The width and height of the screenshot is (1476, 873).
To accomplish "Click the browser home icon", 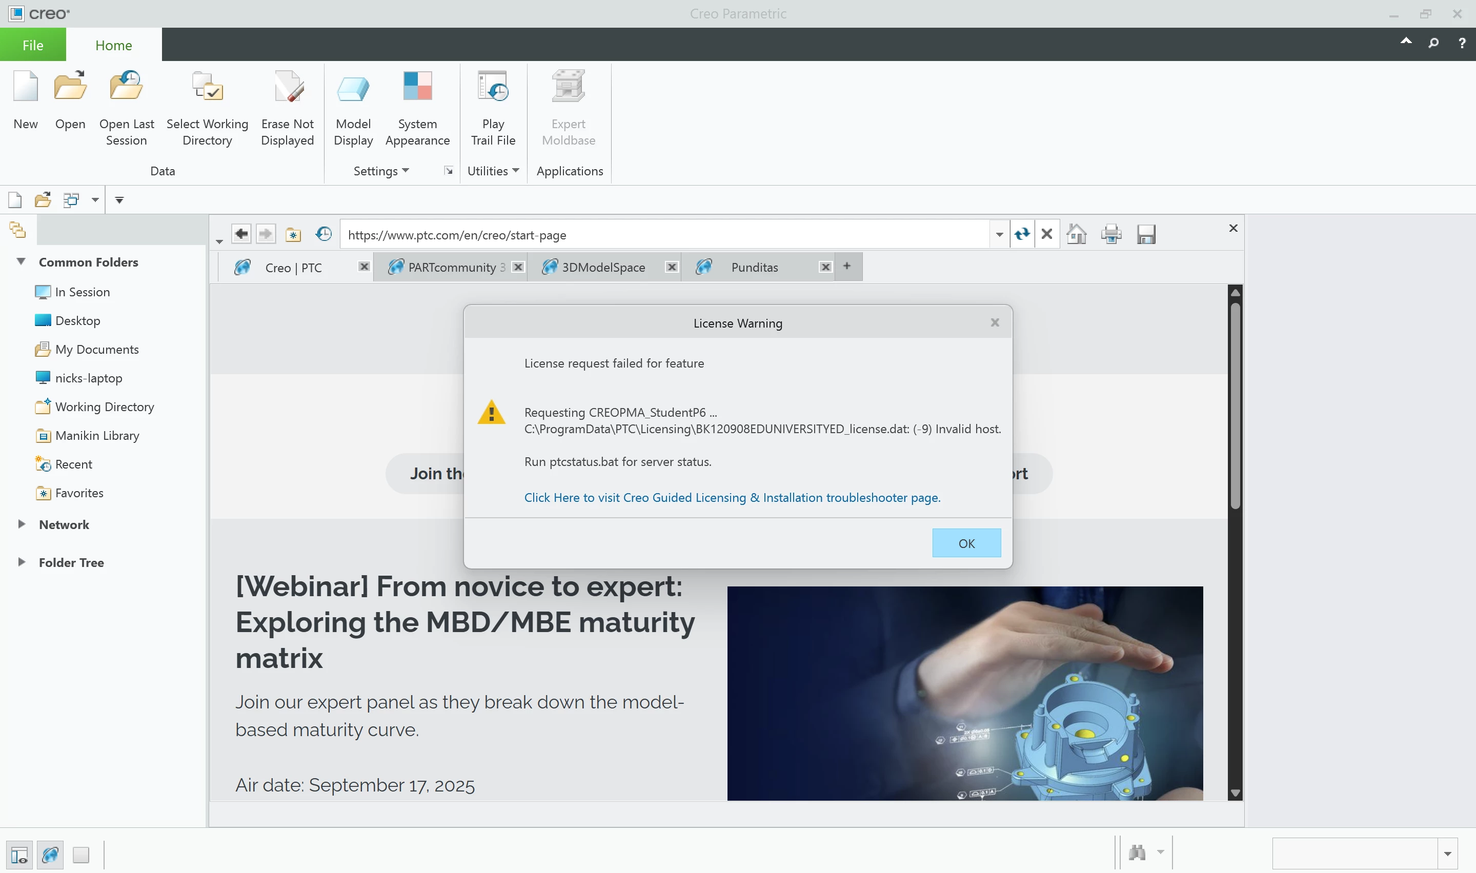I will point(1077,234).
